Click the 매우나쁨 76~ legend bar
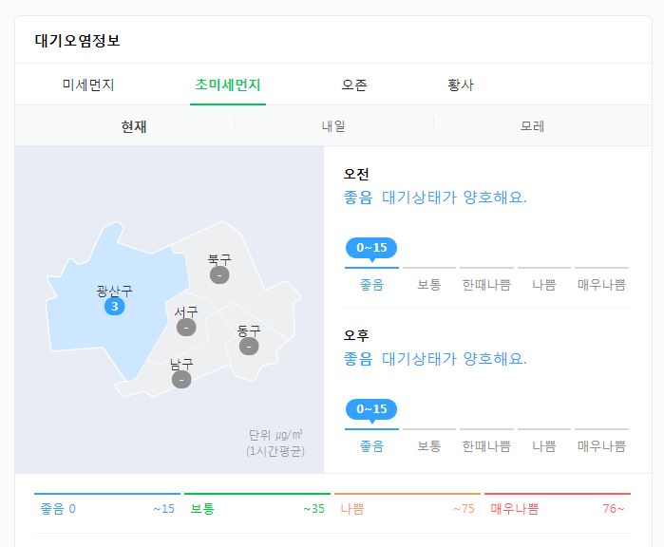This screenshot has width=664, height=547. (558, 504)
